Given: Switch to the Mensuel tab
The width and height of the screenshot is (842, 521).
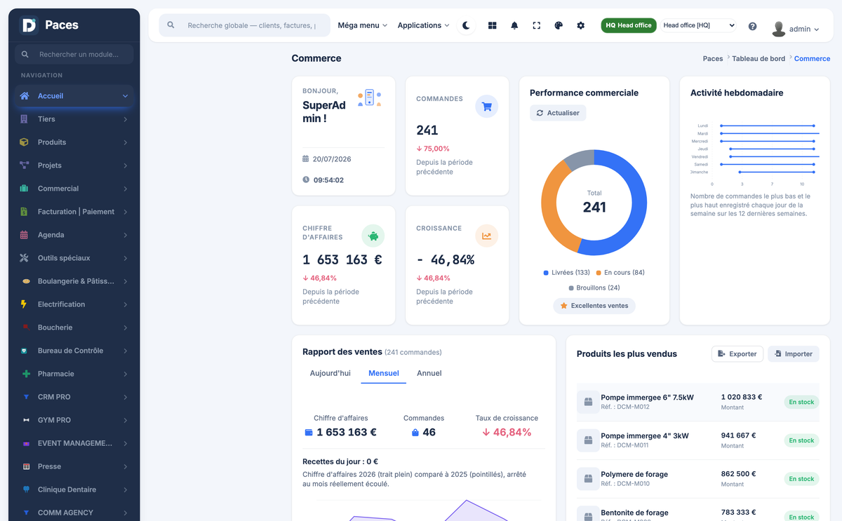Looking at the screenshot, I should (x=384, y=373).
